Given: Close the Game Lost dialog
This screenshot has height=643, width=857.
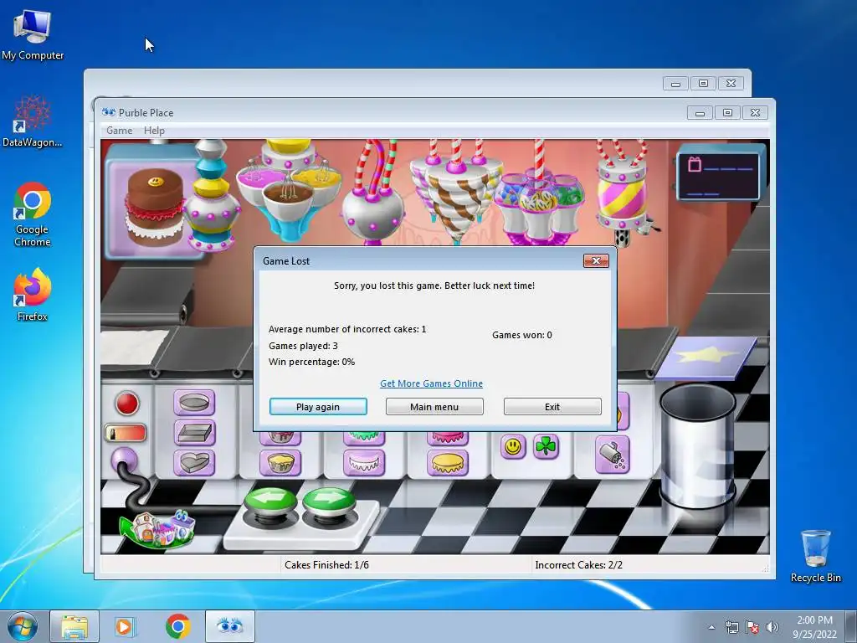Looking at the screenshot, I should pos(596,261).
